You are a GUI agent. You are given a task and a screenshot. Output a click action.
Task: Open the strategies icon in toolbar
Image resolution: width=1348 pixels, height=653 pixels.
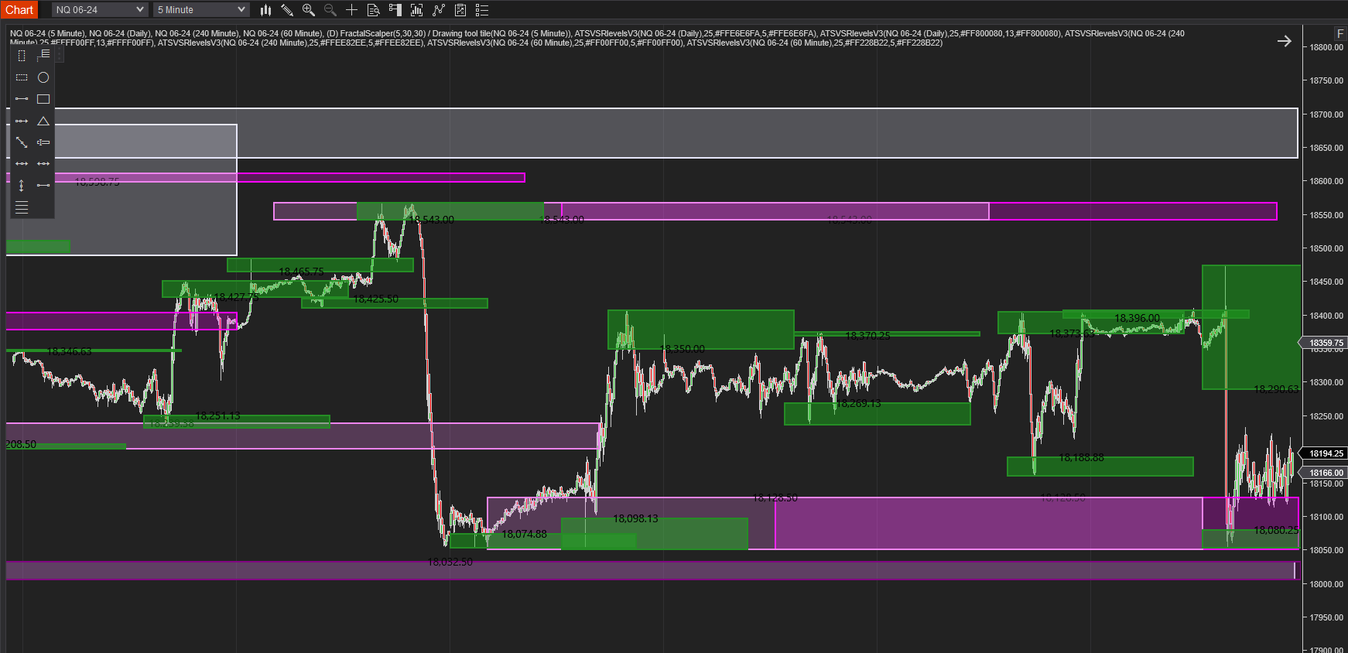pos(439,10)
